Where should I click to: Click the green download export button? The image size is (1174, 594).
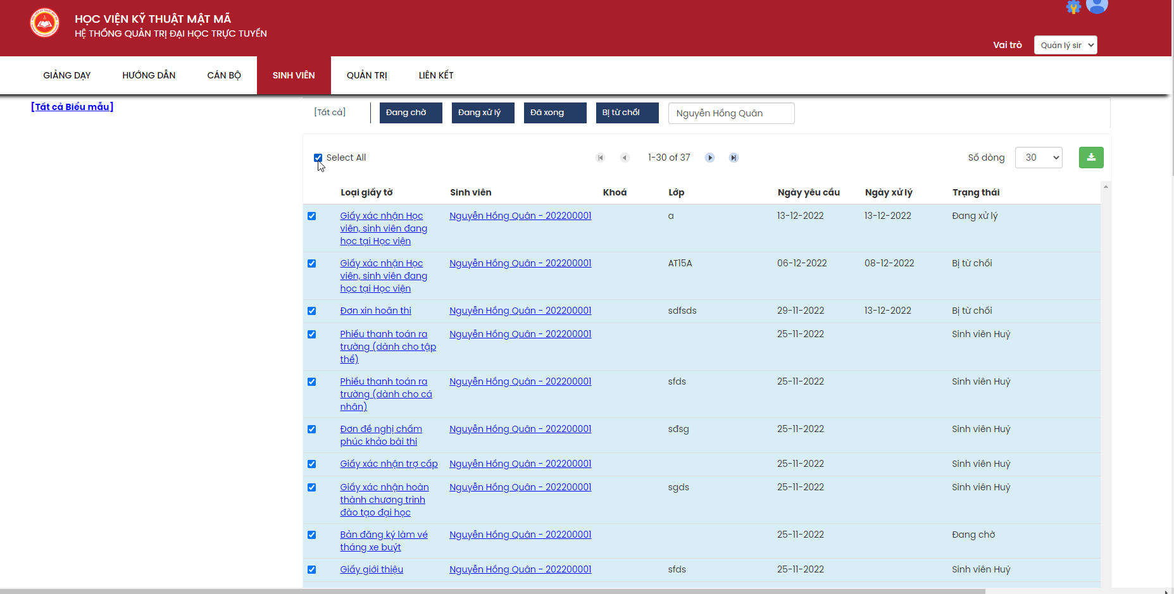pyautogui.click(x=1091, y=158)
